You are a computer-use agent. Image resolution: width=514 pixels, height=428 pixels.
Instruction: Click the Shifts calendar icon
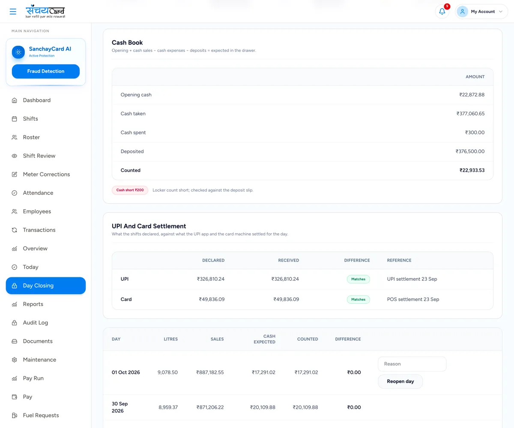pos(15,119)
